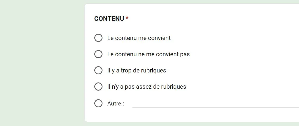Click the 'Autre :' label text
Viewport: 299px width, 126px height.
pos(116,103)
